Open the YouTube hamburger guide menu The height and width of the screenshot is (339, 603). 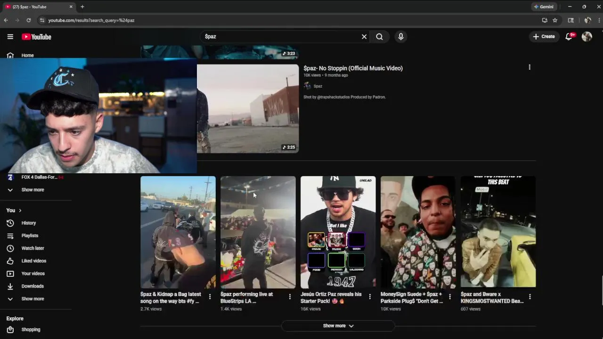tap(10, 37)
